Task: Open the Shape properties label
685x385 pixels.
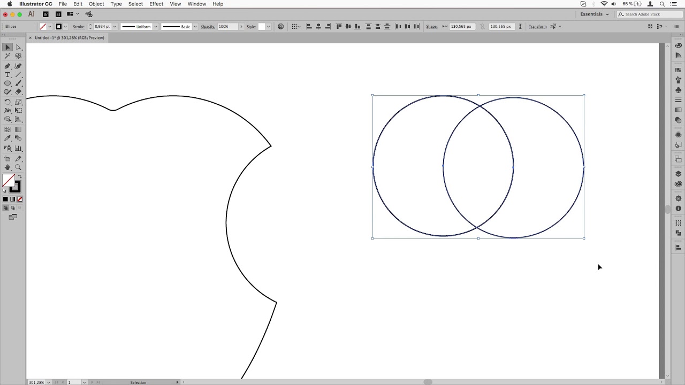Action: (432, 26)
